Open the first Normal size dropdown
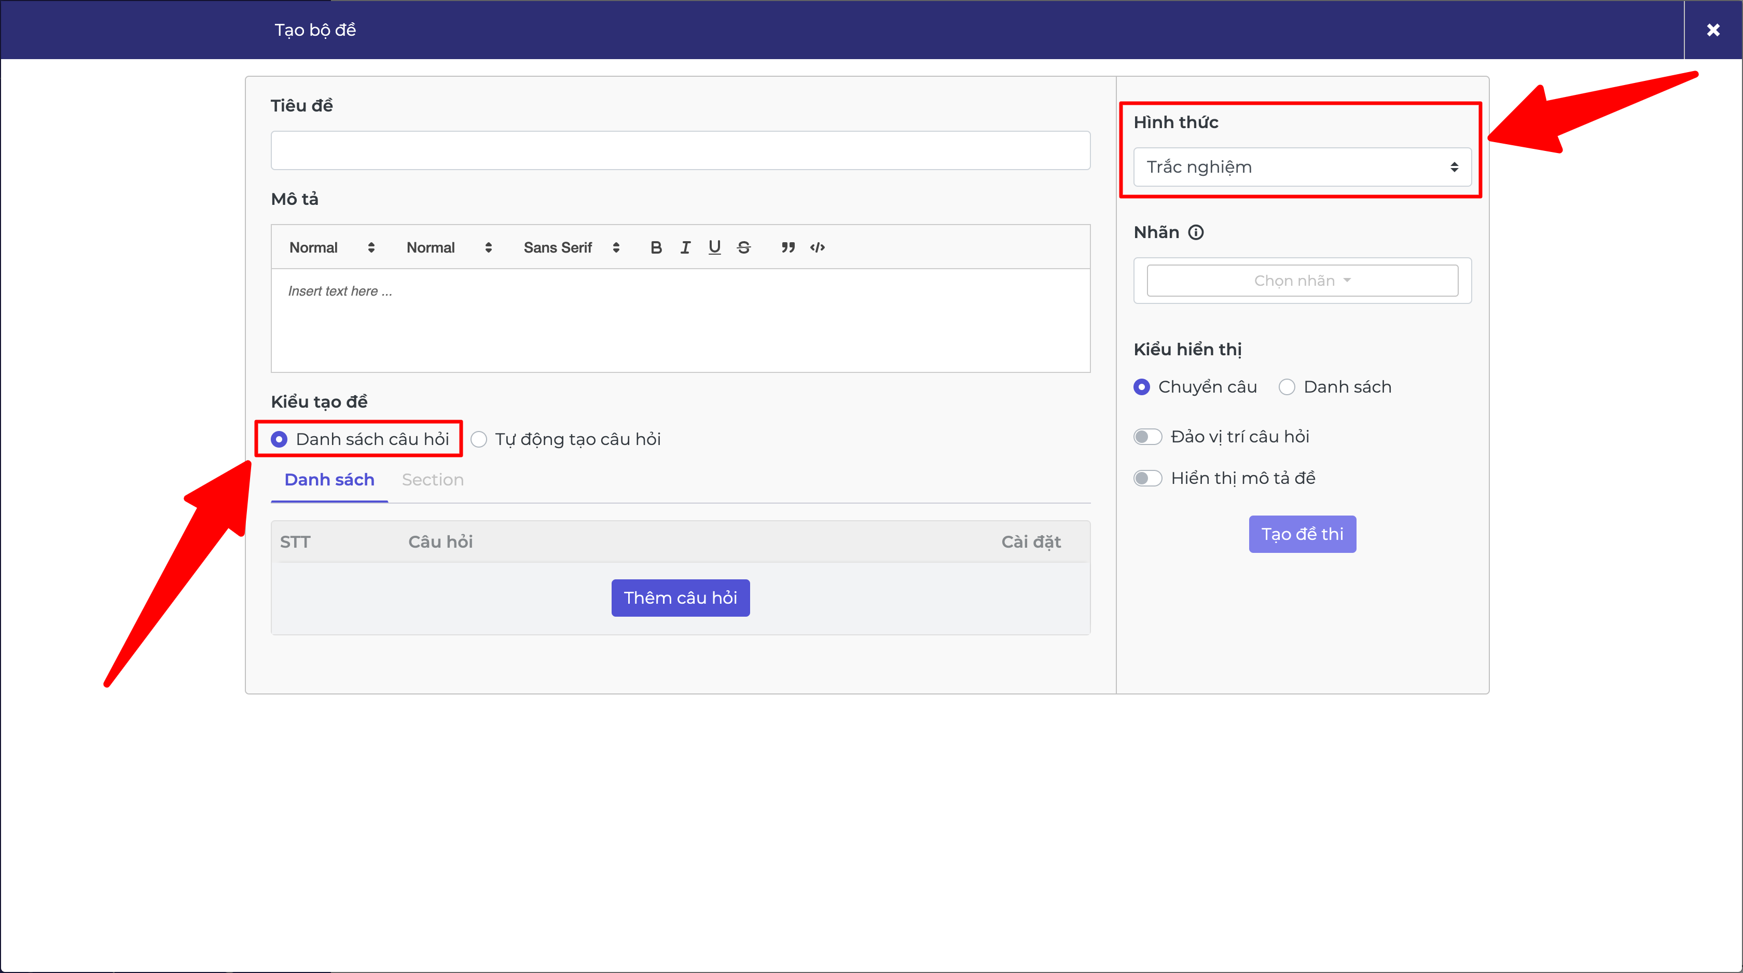 click(331, 247)
